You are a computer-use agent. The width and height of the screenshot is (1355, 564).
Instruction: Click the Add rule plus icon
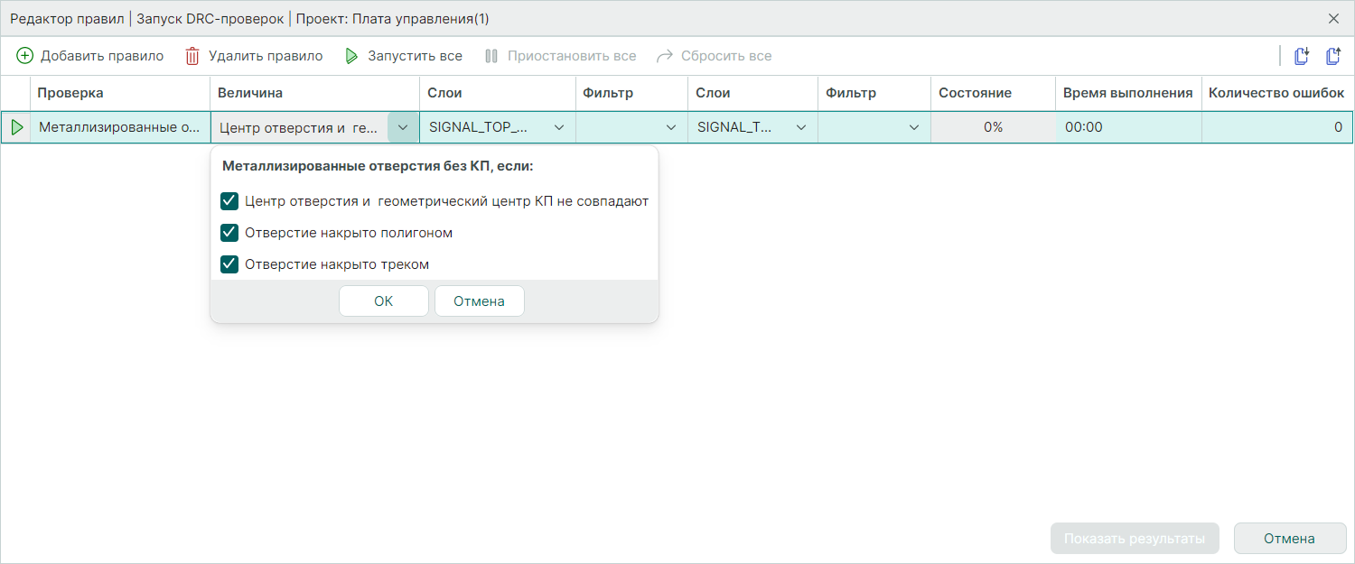(25, 56)
